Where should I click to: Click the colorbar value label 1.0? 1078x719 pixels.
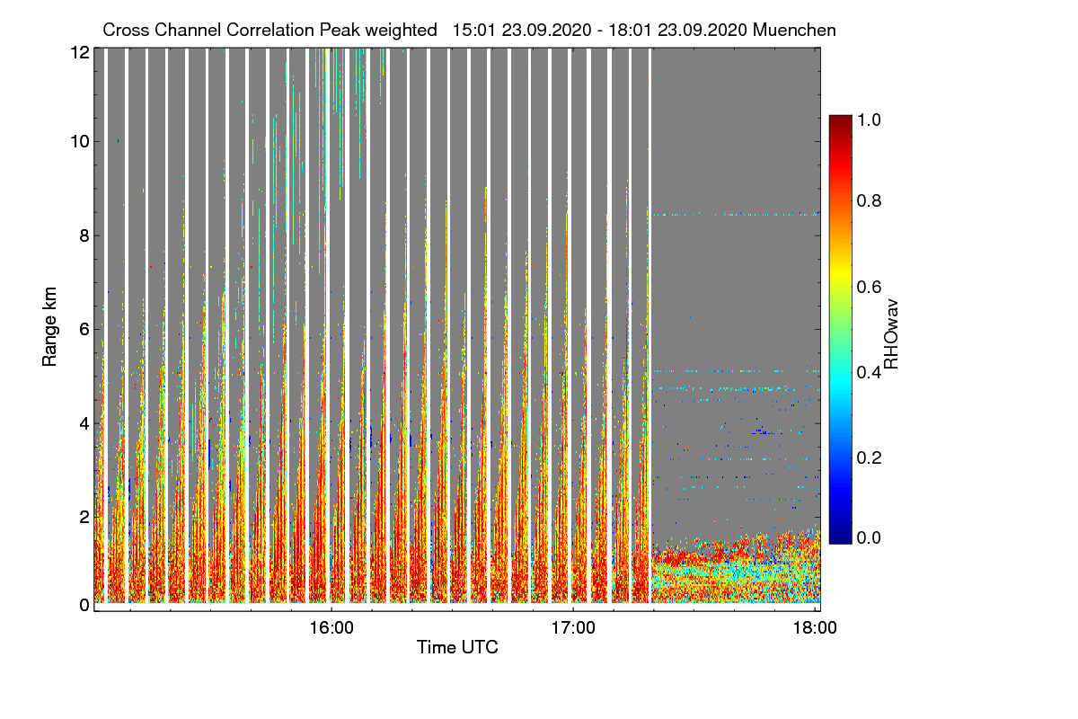point(870,118)
